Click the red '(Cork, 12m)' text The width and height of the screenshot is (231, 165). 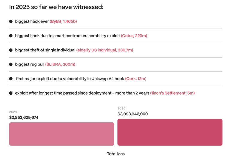tap(135, 79)
